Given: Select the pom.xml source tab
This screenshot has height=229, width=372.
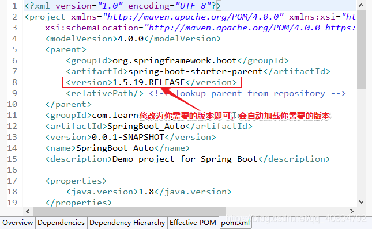Looking at the screenshot, I should click(235, 223).
